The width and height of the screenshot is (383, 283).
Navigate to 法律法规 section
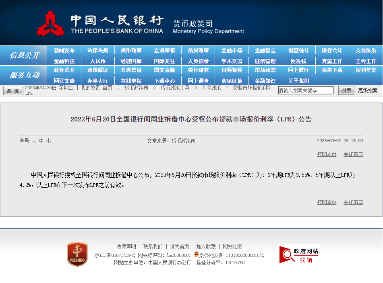pyautogui.click(x=98, y=51)
